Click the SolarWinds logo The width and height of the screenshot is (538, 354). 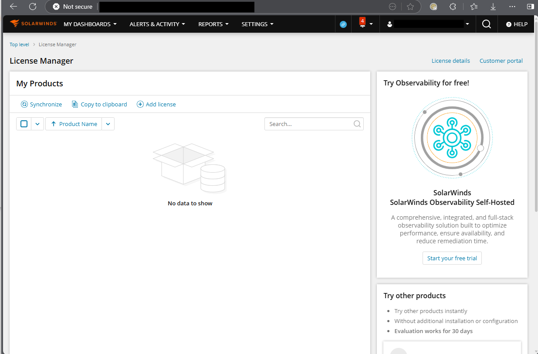pyautogui.click(x=34, y=24)
